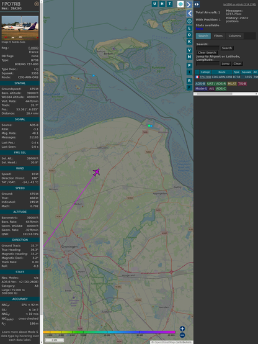Image resolution: width=258 pixels, height=344 pixels.
Task: Open the map layer switcher icon
Action: (x=180, y=4)
